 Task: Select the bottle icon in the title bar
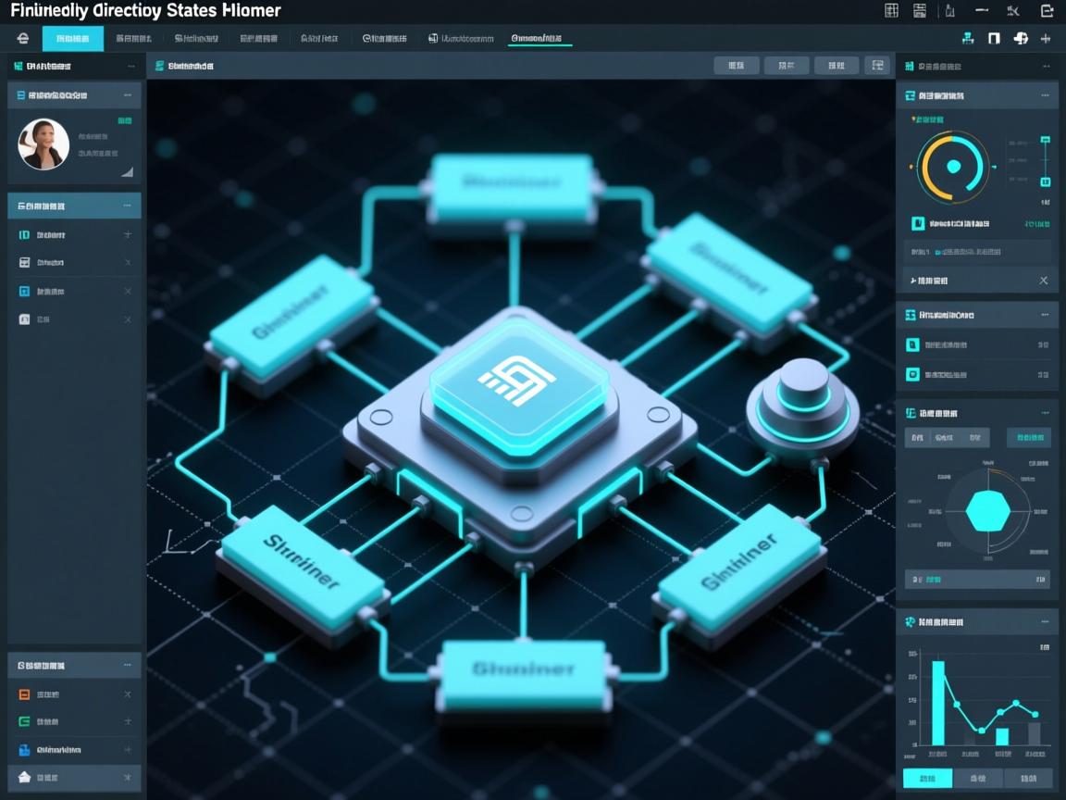point(949,10)
